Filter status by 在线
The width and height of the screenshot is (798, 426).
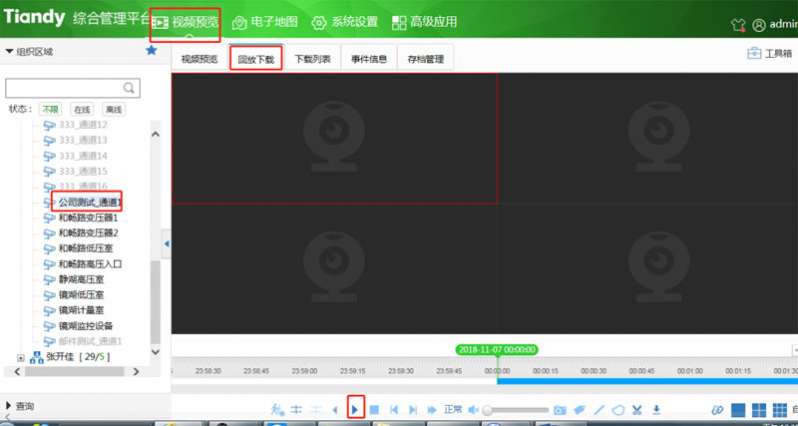(x=82, y=109)
